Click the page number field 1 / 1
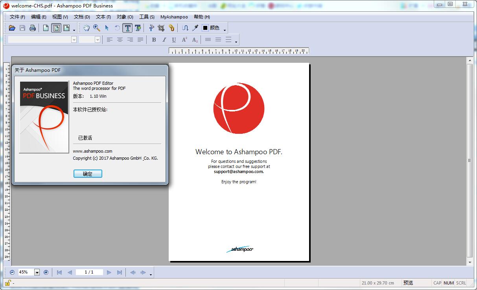 click(89, 272)
